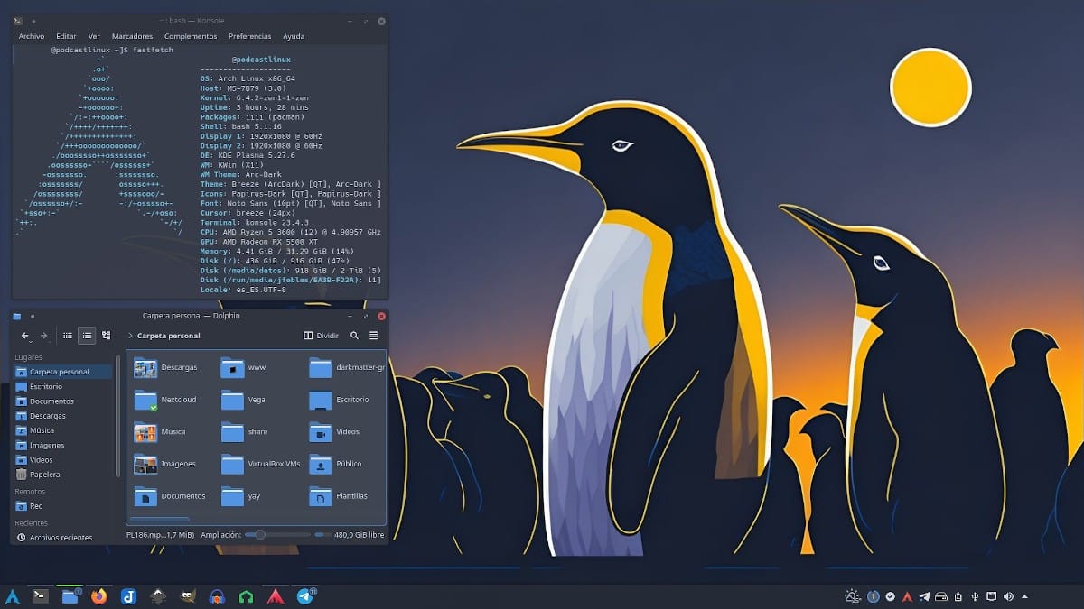Image resolution: width=1084 pixels, height=609 pixels.
Task: Open Konsole from the taskbar
Action: click(41, 595)
